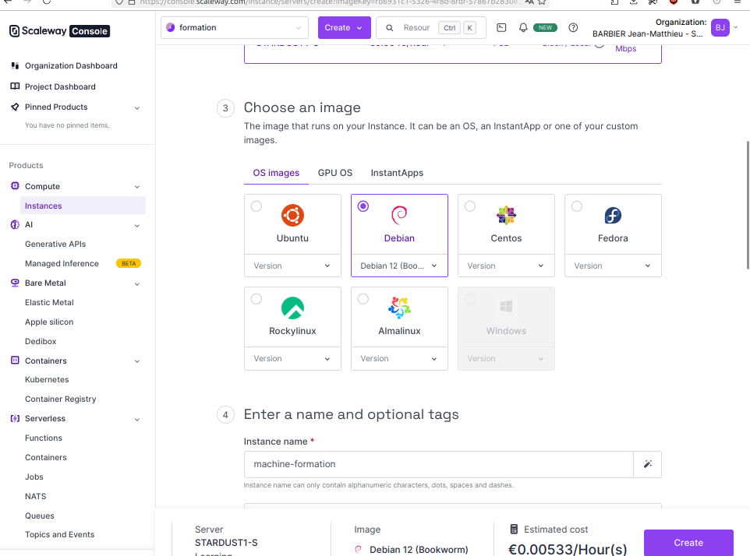Select the Ubuntu image radio button
Screen dimensions: 750x556
click(x=256, y=206)
